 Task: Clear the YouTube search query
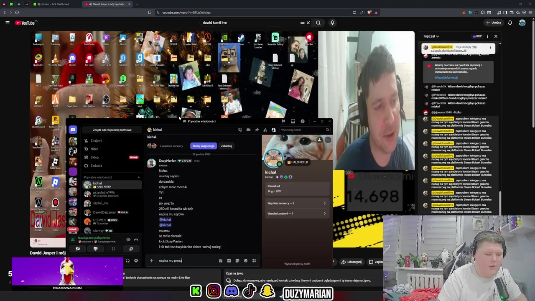tap(308, 23)
